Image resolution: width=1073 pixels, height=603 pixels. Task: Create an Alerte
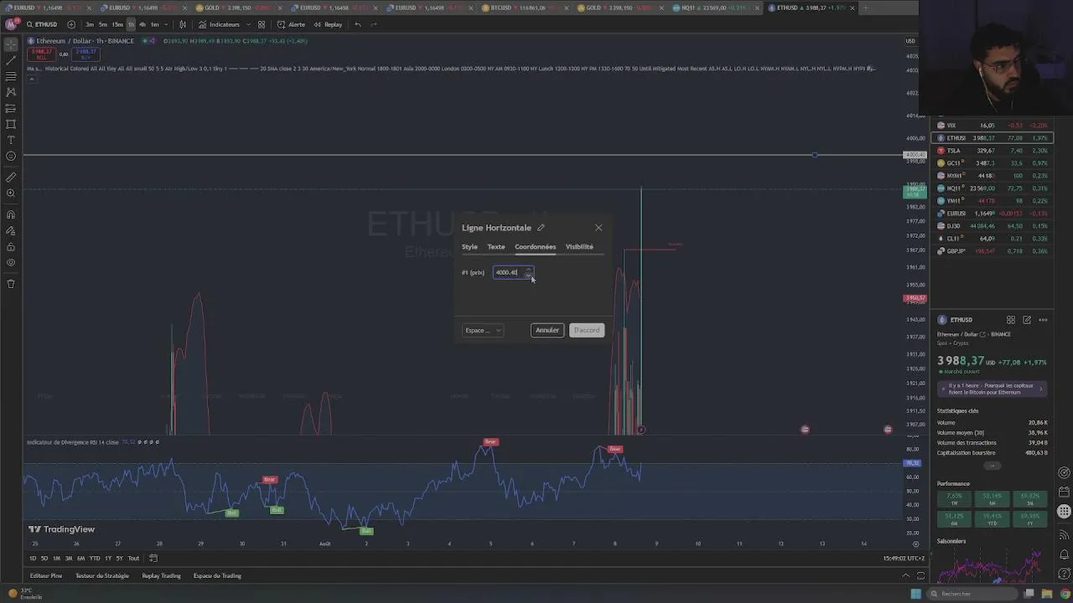(x=292, y=24)
